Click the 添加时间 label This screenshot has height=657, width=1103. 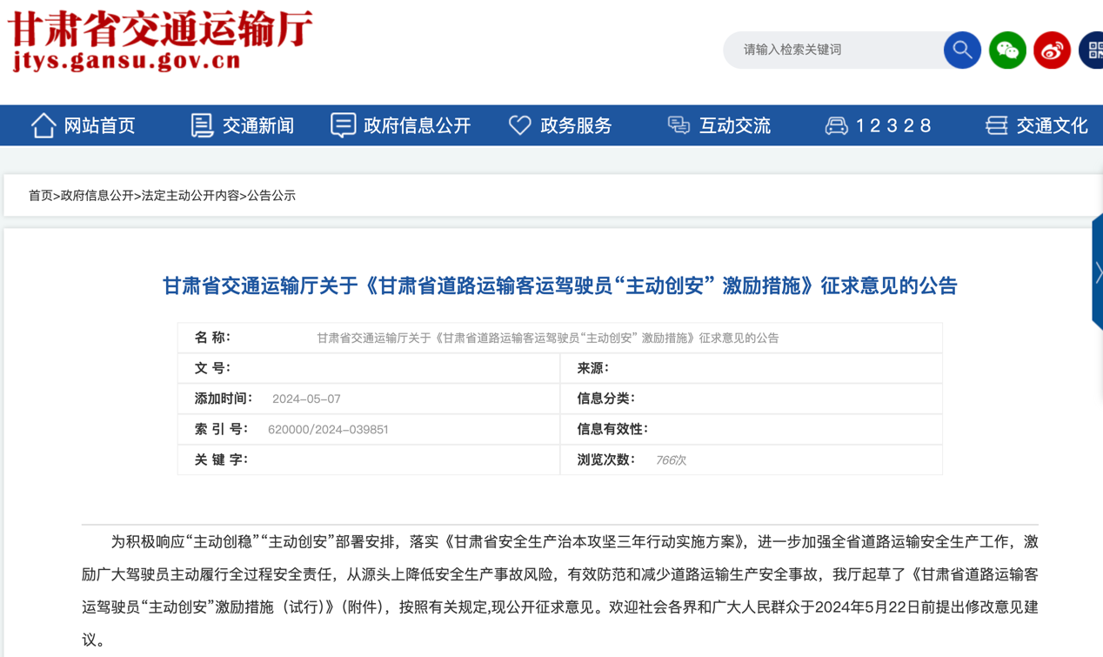click(x=224, y=399)
